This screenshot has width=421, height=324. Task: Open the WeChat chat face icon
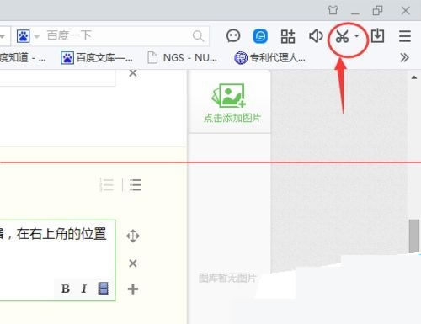click(233, 36)
